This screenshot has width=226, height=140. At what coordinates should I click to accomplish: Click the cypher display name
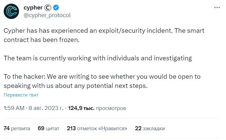[33, 7]
